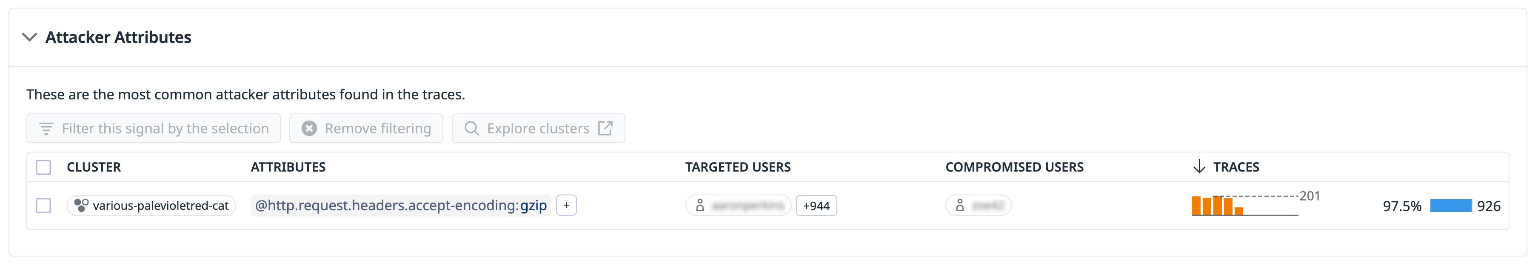Click the circled X icon on Remove filtering
This screenshot has height=265, width=1535.
309,128
